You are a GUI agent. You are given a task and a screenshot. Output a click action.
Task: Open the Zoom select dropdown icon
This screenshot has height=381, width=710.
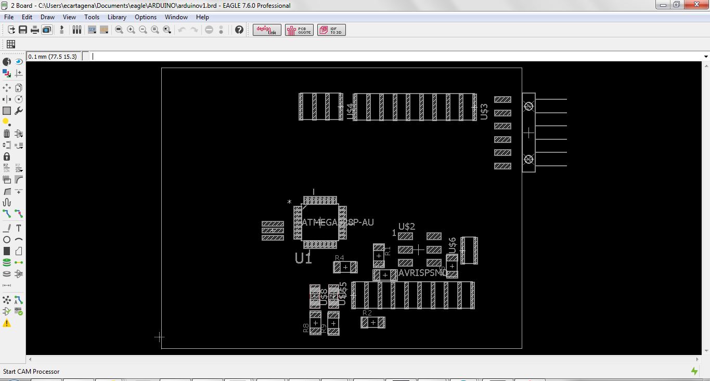coord(167,30)
